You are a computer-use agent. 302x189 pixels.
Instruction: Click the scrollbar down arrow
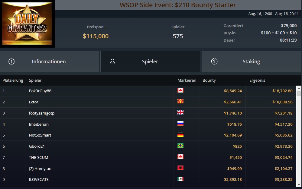pos(299,184)
